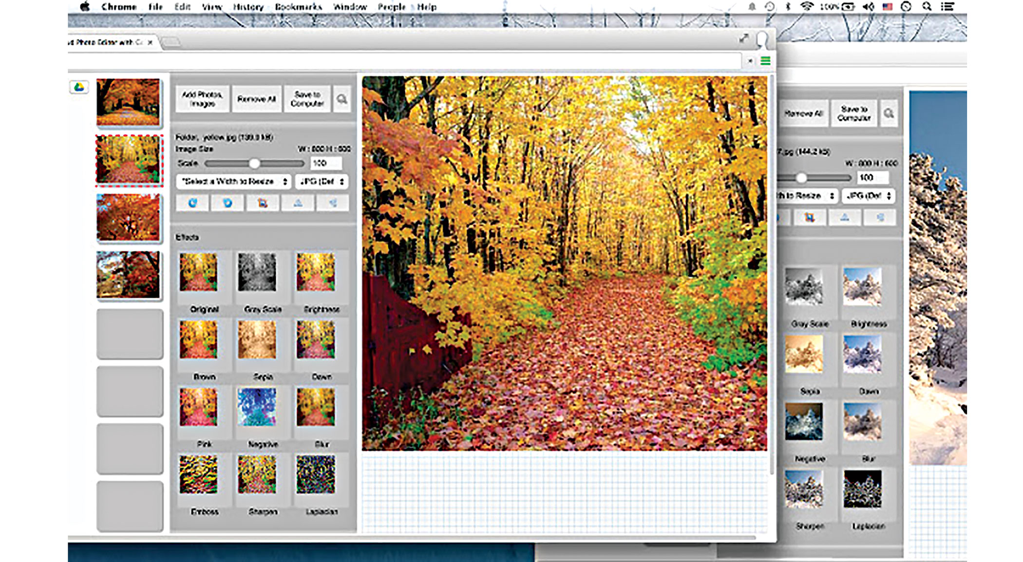Apply the Negative effect in the front window
Image resolution: width=1023 pixels, height=562 pixels.
[257, 408]
